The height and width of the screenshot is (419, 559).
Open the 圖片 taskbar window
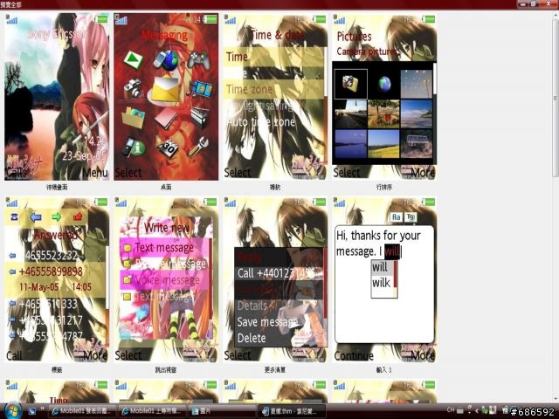click(222, 411)
